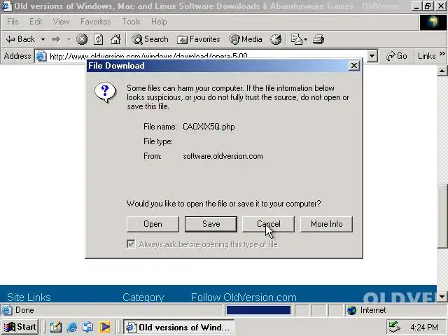
Task: Click the More Info button
Action: pyautogui.click(x=326, y=224)
